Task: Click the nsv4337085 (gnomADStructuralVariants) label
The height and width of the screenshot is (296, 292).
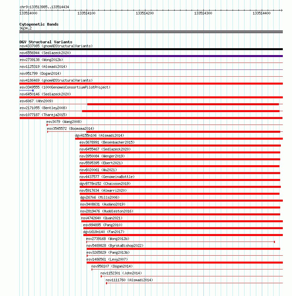Action: coord(56,46)
